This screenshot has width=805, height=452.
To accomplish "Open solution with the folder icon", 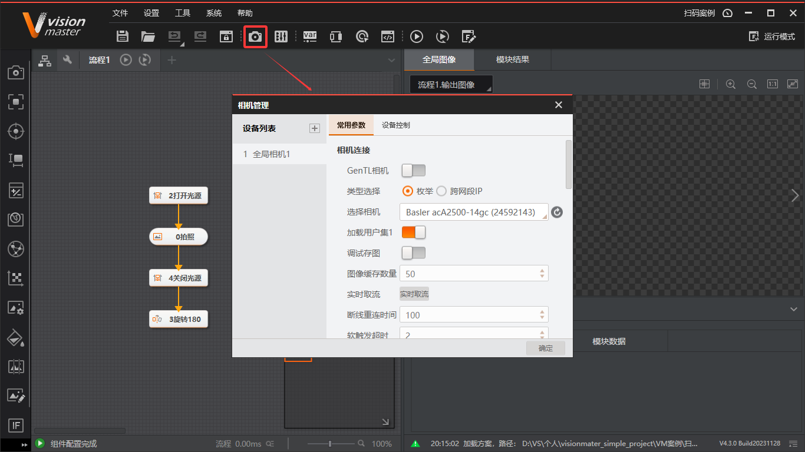I will (148, 36).
